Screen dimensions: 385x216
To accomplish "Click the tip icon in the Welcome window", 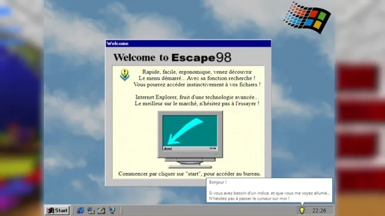I will click(125, 74).
